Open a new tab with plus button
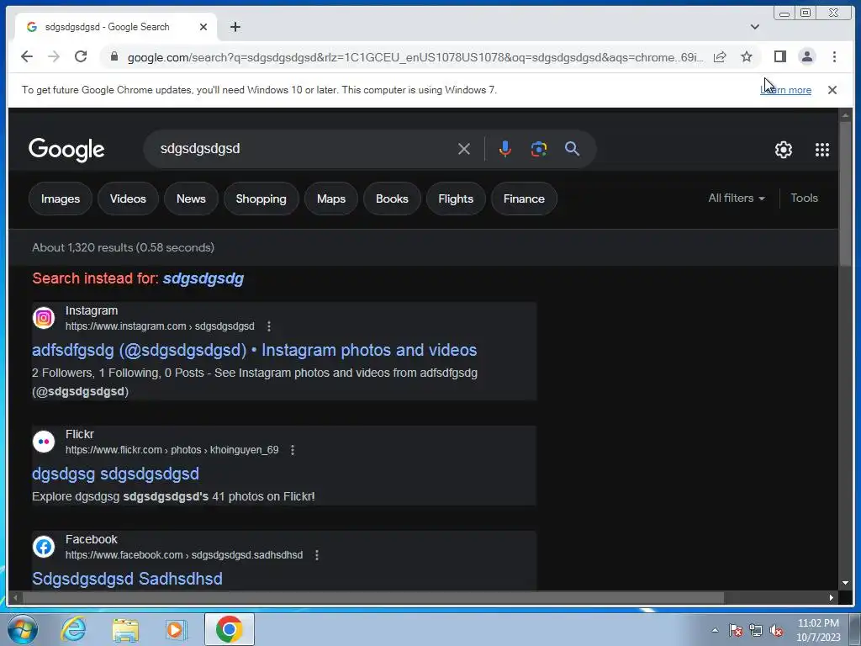 tap(235, 27)
